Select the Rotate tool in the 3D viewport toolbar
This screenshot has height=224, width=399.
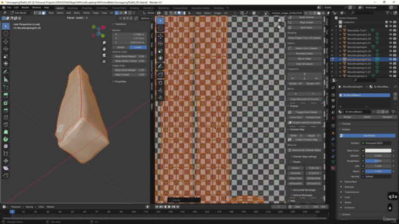click(6, 49)
